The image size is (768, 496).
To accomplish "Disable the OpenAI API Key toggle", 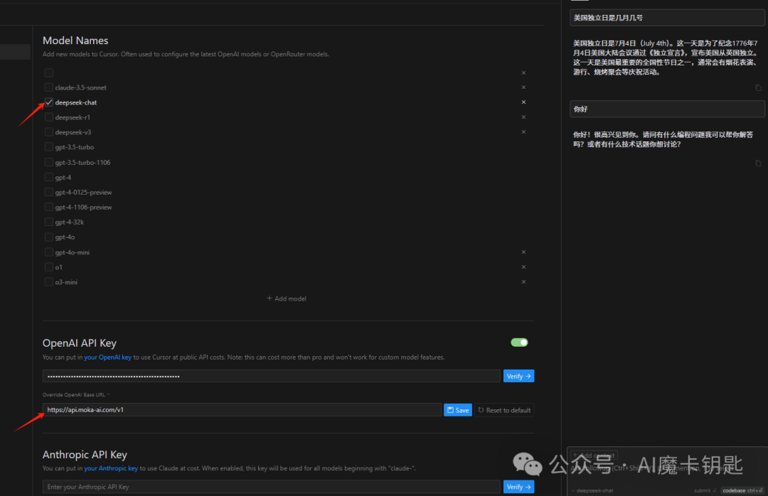I will point(519,342).
